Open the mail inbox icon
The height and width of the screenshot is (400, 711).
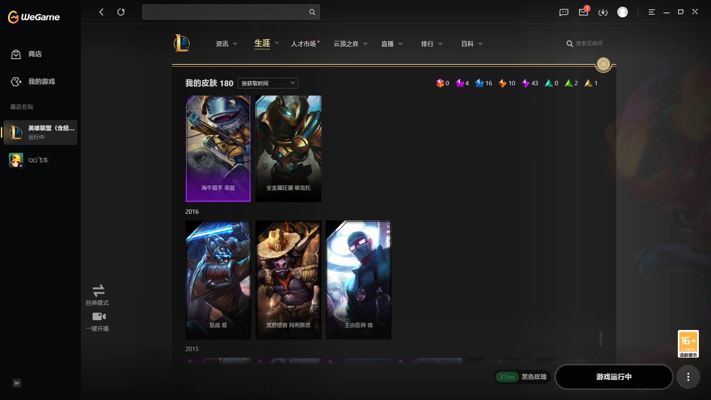point(583,12)
